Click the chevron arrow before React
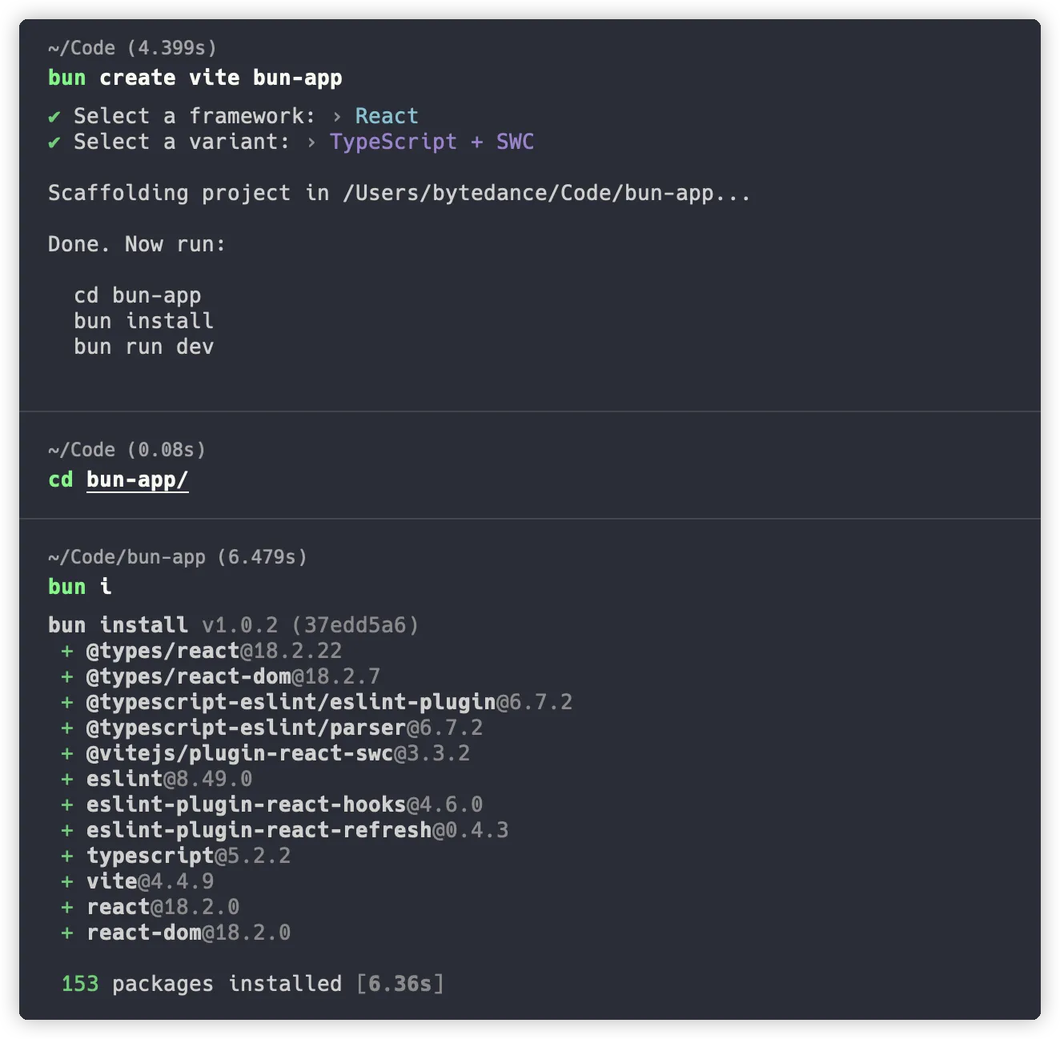Viewport: 1060px width, 1039px height. pyautogui.click(x=337, y=117)
